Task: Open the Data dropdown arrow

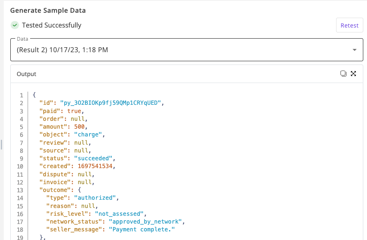Action: click(355, 50)
